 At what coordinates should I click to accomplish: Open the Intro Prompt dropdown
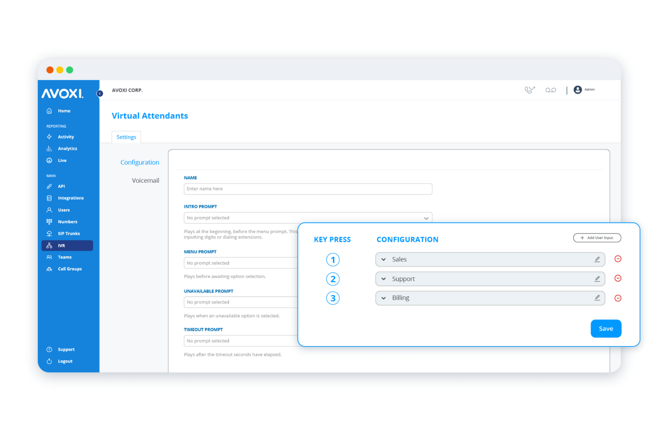pyautogui.click(x=308, y=218)
